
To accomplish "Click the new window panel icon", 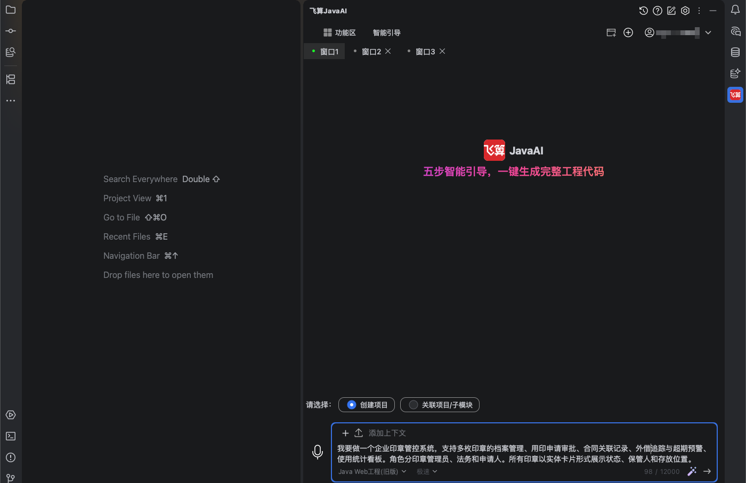I will pyautogui.click(x=611, y=32).
